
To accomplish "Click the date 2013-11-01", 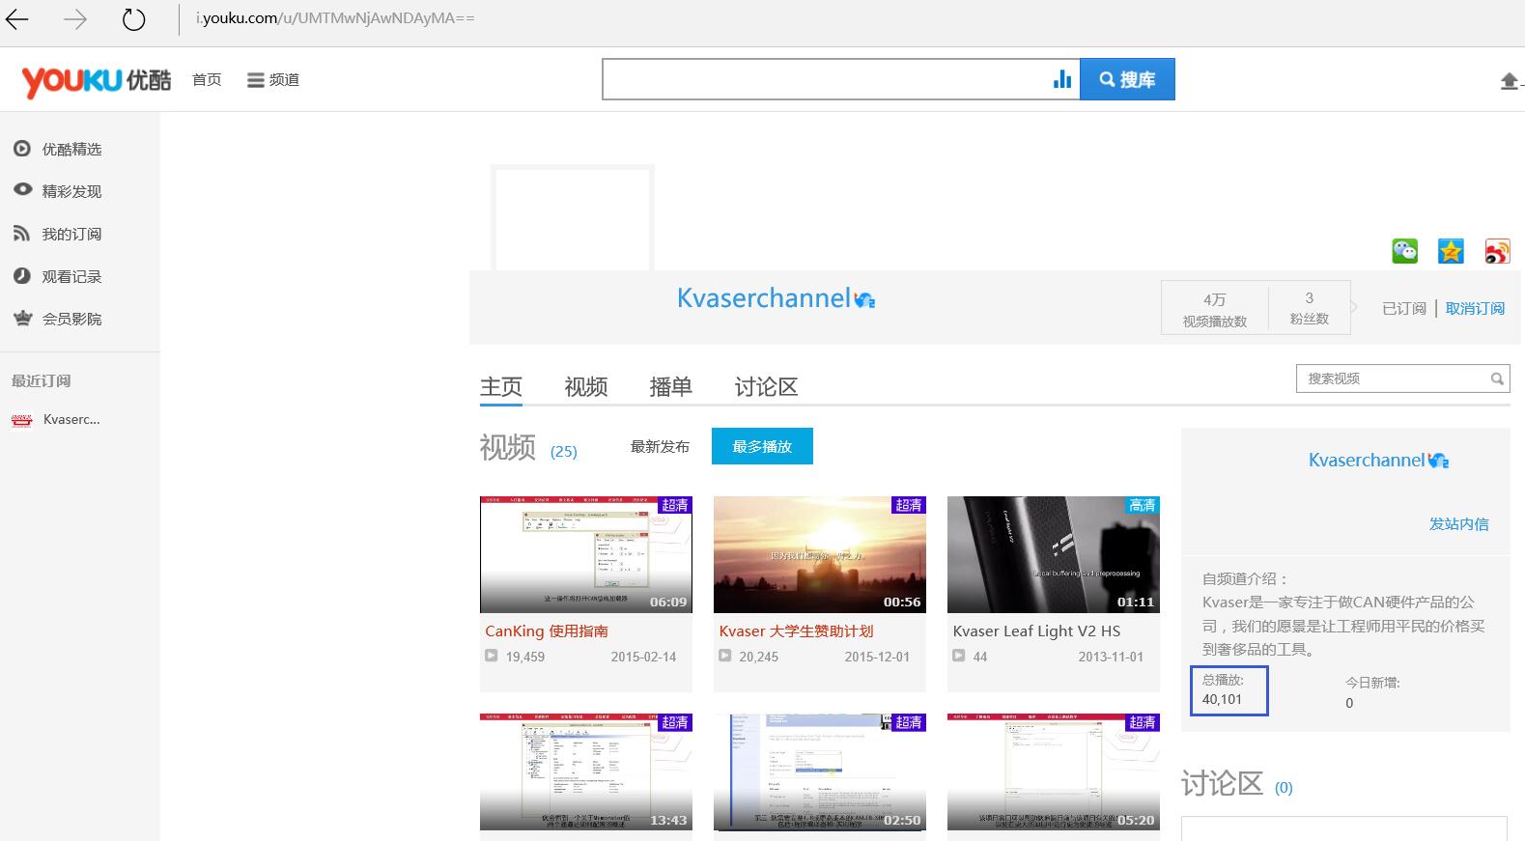I will 1111,657.
